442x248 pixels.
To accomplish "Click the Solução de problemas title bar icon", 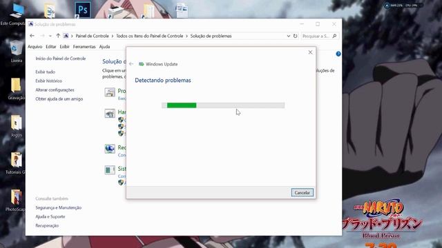I will pos(30,24).
